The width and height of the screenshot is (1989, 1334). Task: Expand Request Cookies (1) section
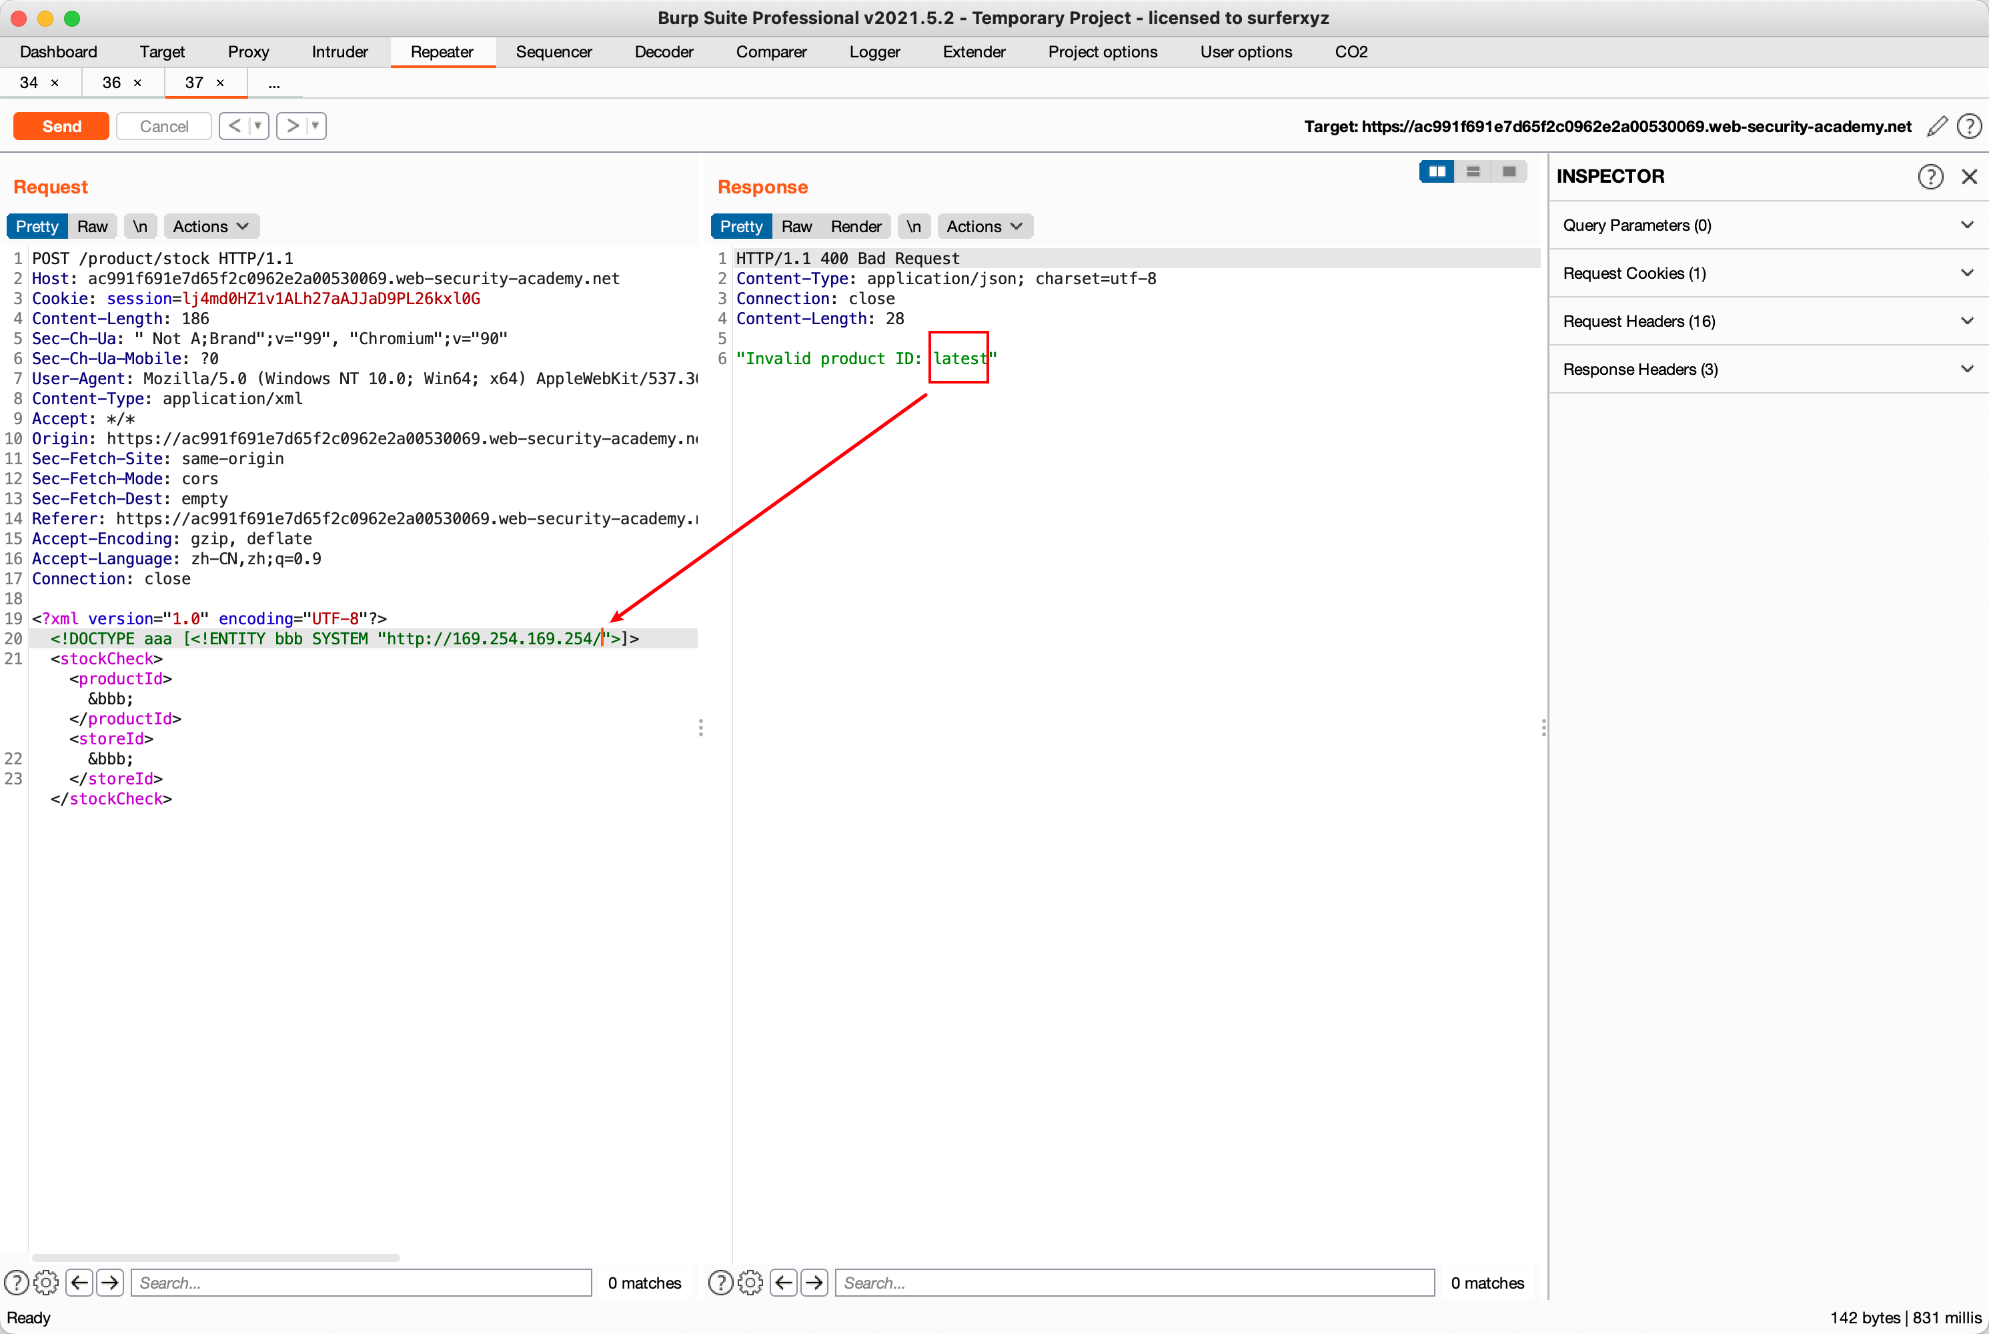(1768, 273)
